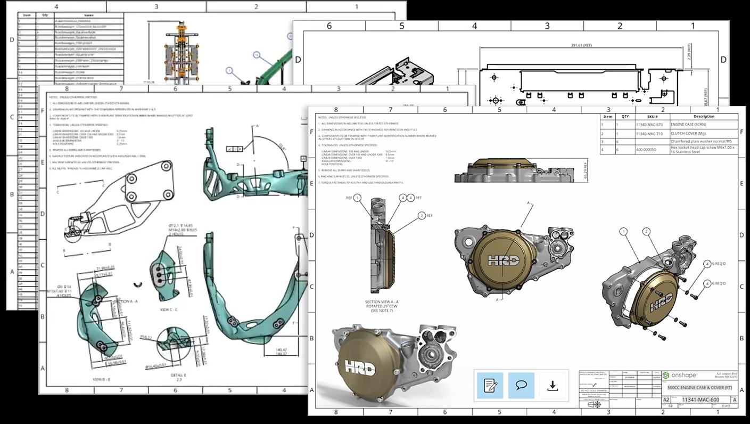Select the SECTION VIEW A - A label

382,302
